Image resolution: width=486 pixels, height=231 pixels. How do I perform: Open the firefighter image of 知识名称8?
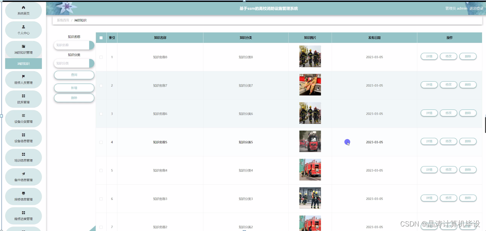click(310, 56)
